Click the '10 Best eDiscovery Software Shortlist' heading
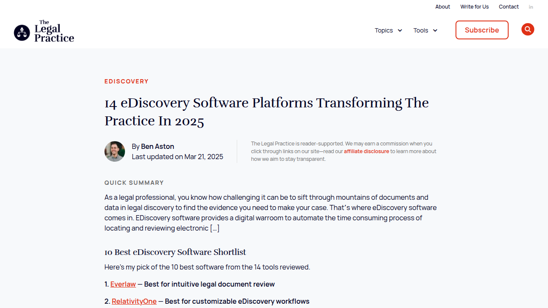This screenshot has width=548, height=308. [x=175, y=252]
